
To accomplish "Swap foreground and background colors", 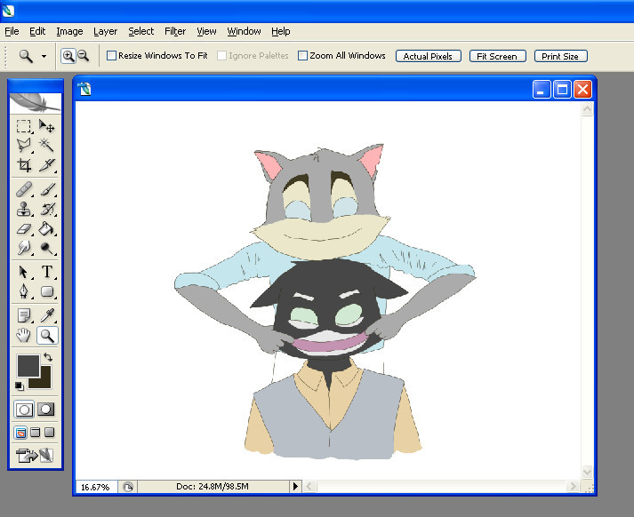I will (x=48, y=357).
